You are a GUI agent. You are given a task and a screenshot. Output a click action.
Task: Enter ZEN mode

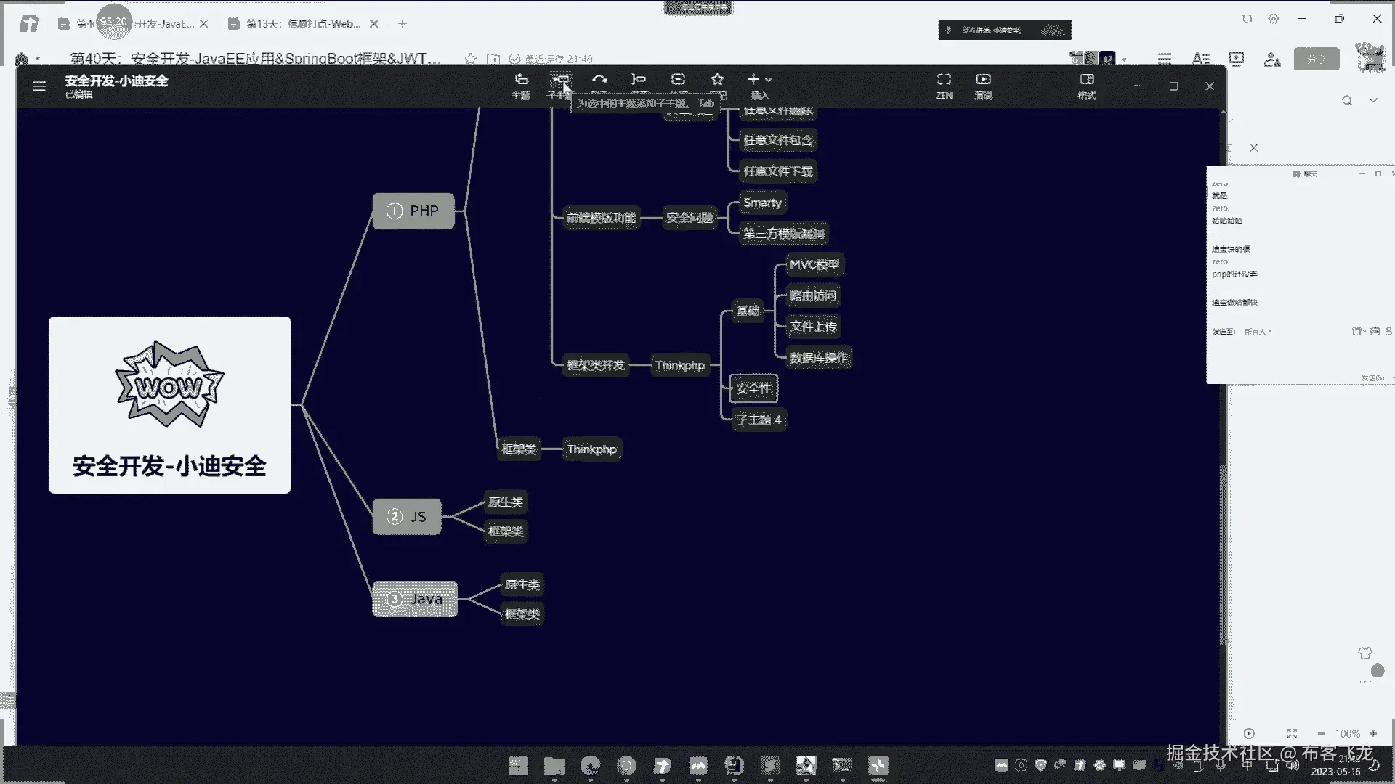[944, 80]
